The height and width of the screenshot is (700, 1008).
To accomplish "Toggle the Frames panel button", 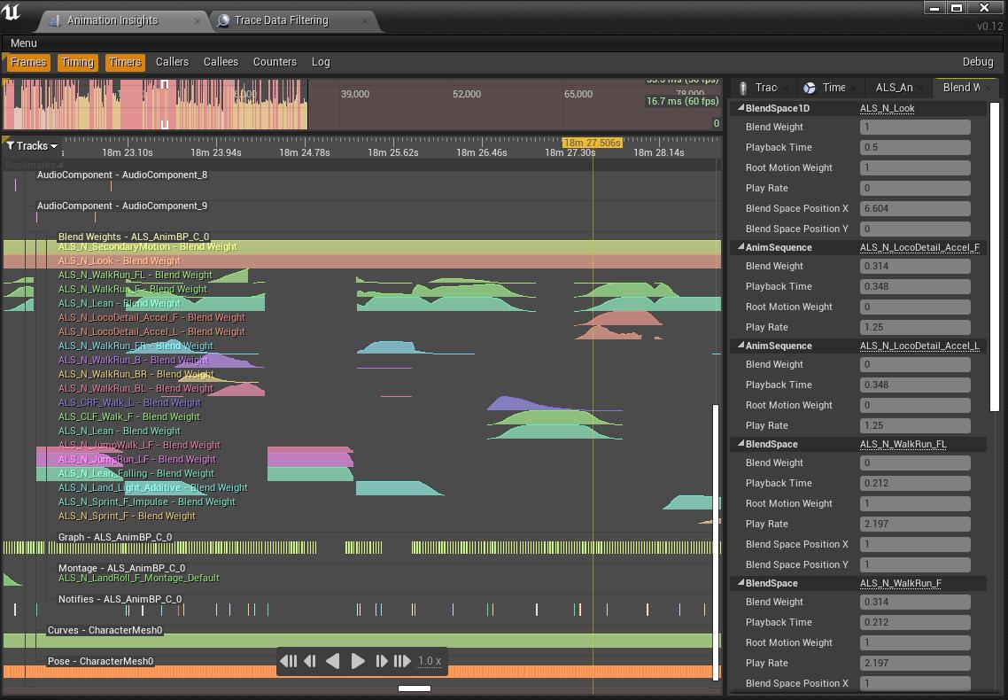I will click(x=28, y=62).
